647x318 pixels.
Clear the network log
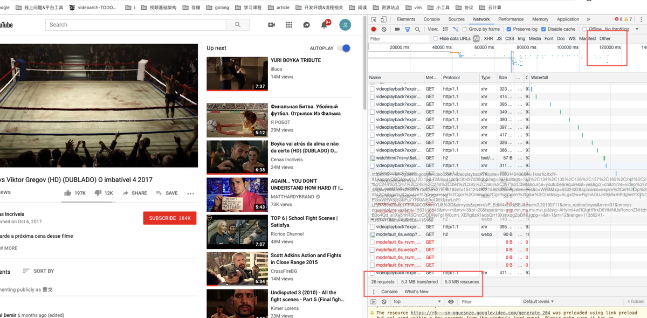384,29
